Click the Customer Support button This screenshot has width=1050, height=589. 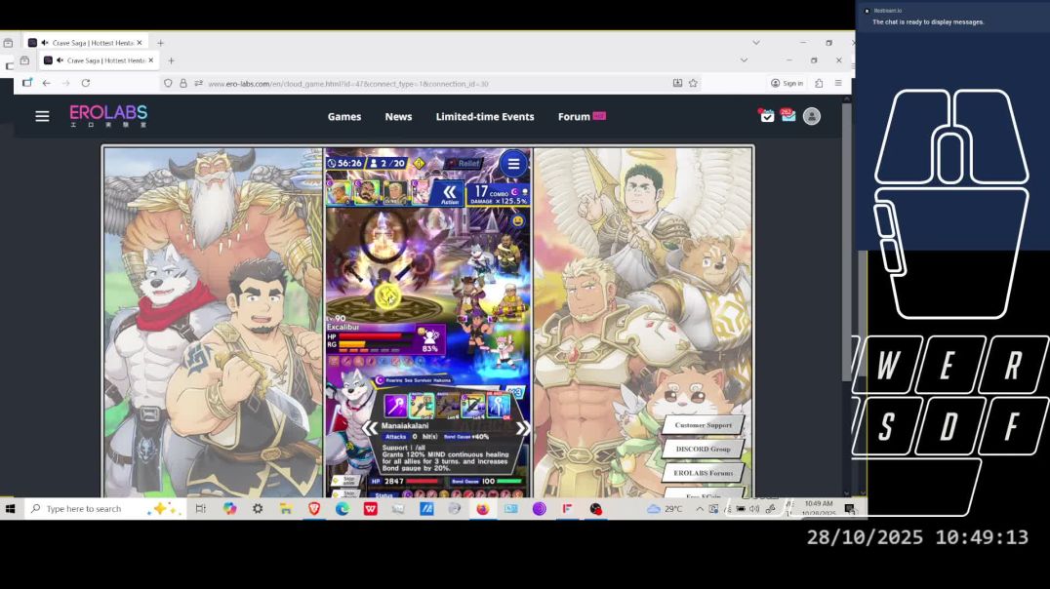[705, 425]
